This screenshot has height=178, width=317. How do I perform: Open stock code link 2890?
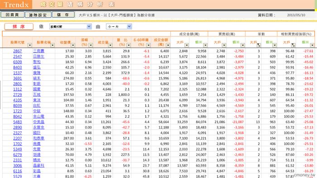point(17,127)
